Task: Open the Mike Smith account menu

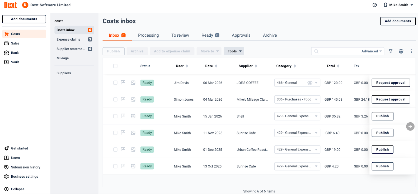Action: tap(398, 5)
